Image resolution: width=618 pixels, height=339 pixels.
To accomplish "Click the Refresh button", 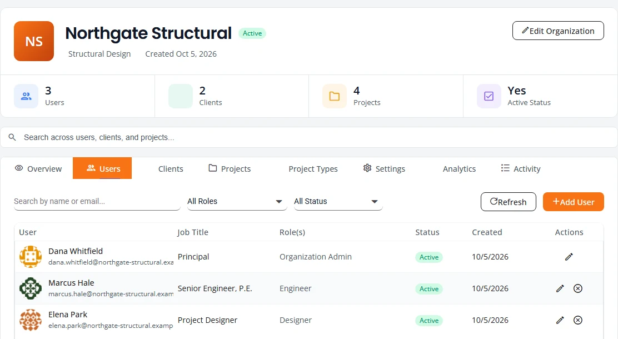I will pos(509,202).
